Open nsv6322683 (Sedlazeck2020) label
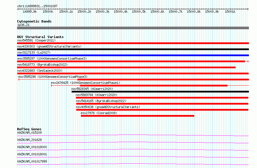This screenshot has height=168, width=257. click(40, 71)
